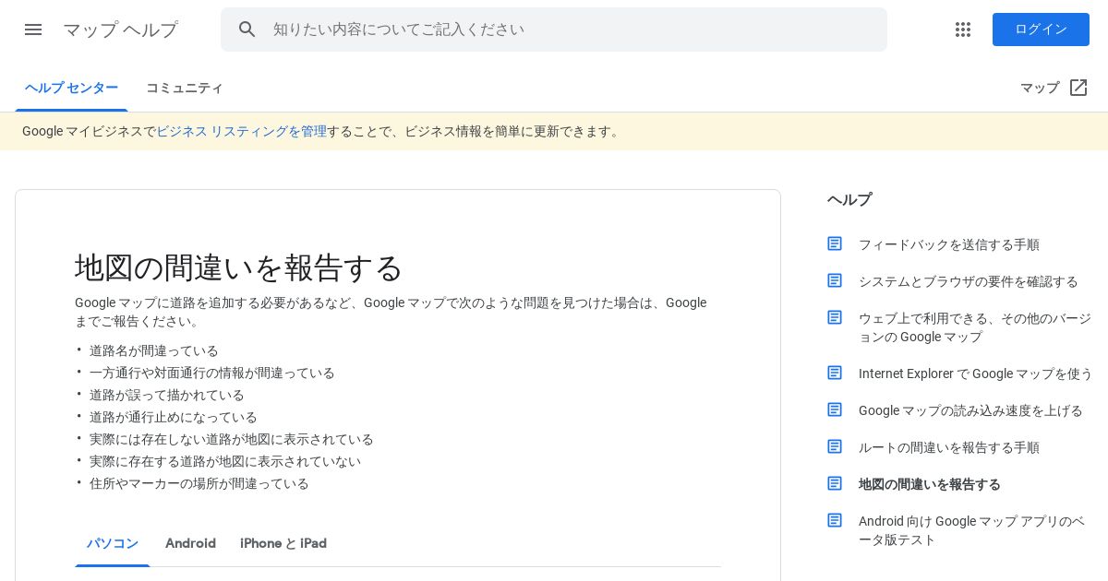The image size is (1108, 581).
Task: Open Internet Explorer で Google マップを使う article
Action: pyautogui.click(x=976, y=373)
